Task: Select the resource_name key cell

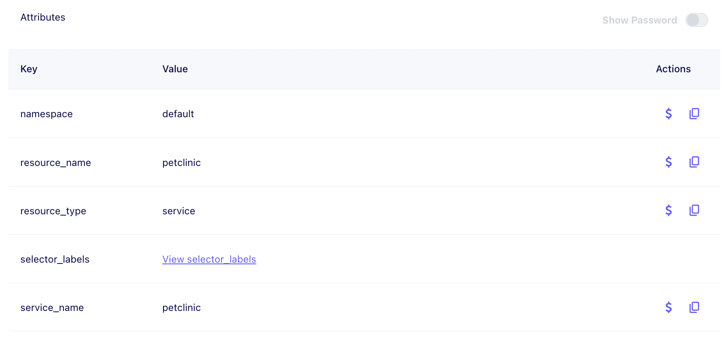Action: point(56,163)
